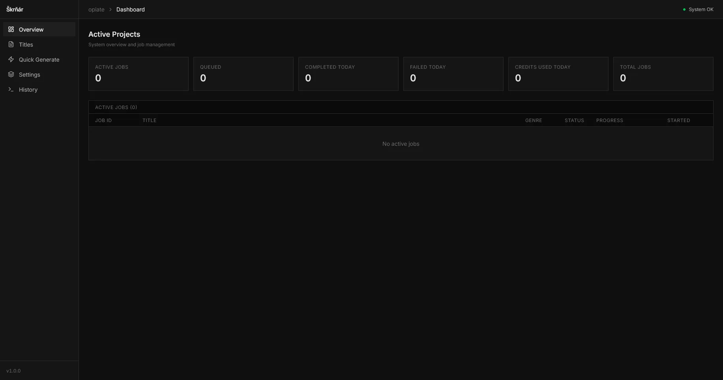Select the ACTIVE JOBS stat card
The height and width of the screenshot is (380, 723).
[138, 74]
